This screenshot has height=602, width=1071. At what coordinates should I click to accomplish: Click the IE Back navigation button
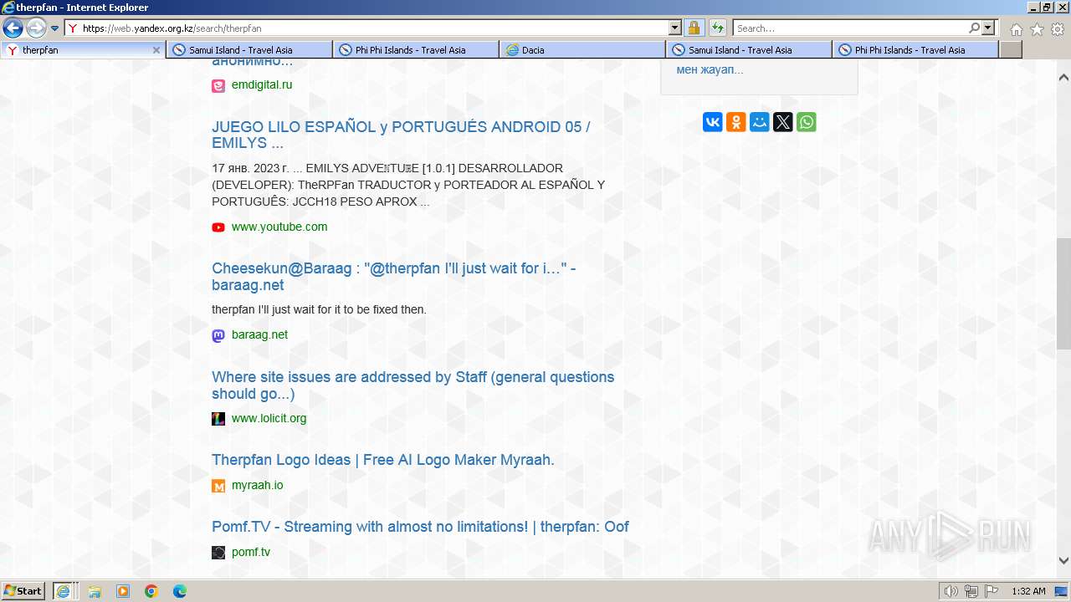(13, 28)
